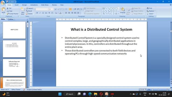Click Convert to SmartArt button
This screenshot has width=172, height=97.
(x=92, y=14)
